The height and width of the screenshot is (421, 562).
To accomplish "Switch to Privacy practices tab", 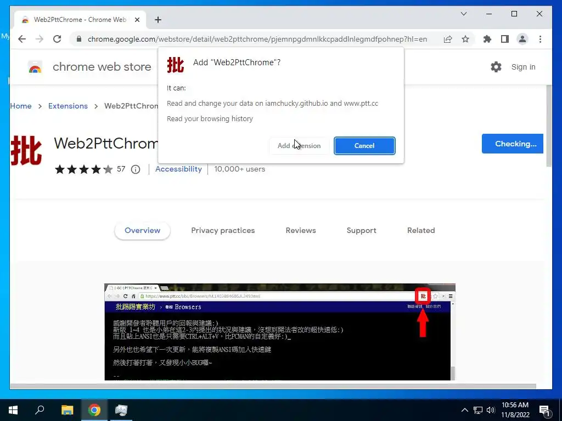I will [x=223, y=231].
